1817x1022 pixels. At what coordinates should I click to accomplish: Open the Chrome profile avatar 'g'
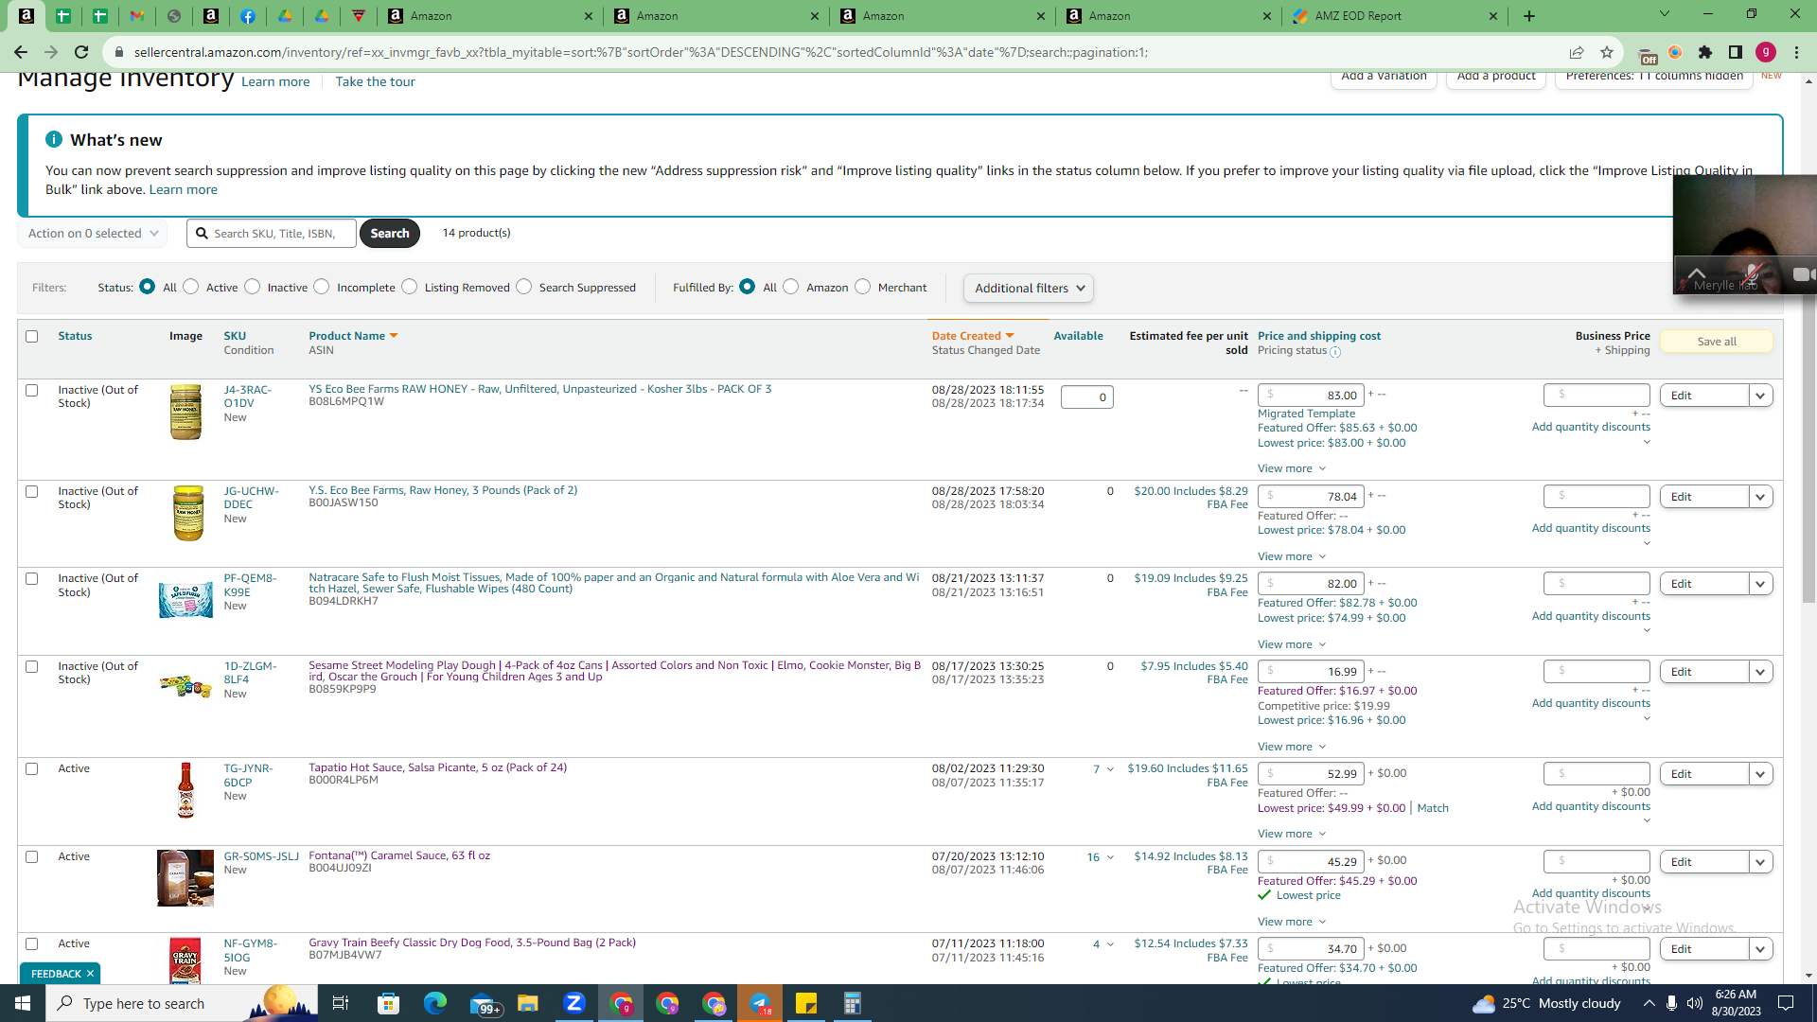pyautogui.click(x=1766, y=52)
